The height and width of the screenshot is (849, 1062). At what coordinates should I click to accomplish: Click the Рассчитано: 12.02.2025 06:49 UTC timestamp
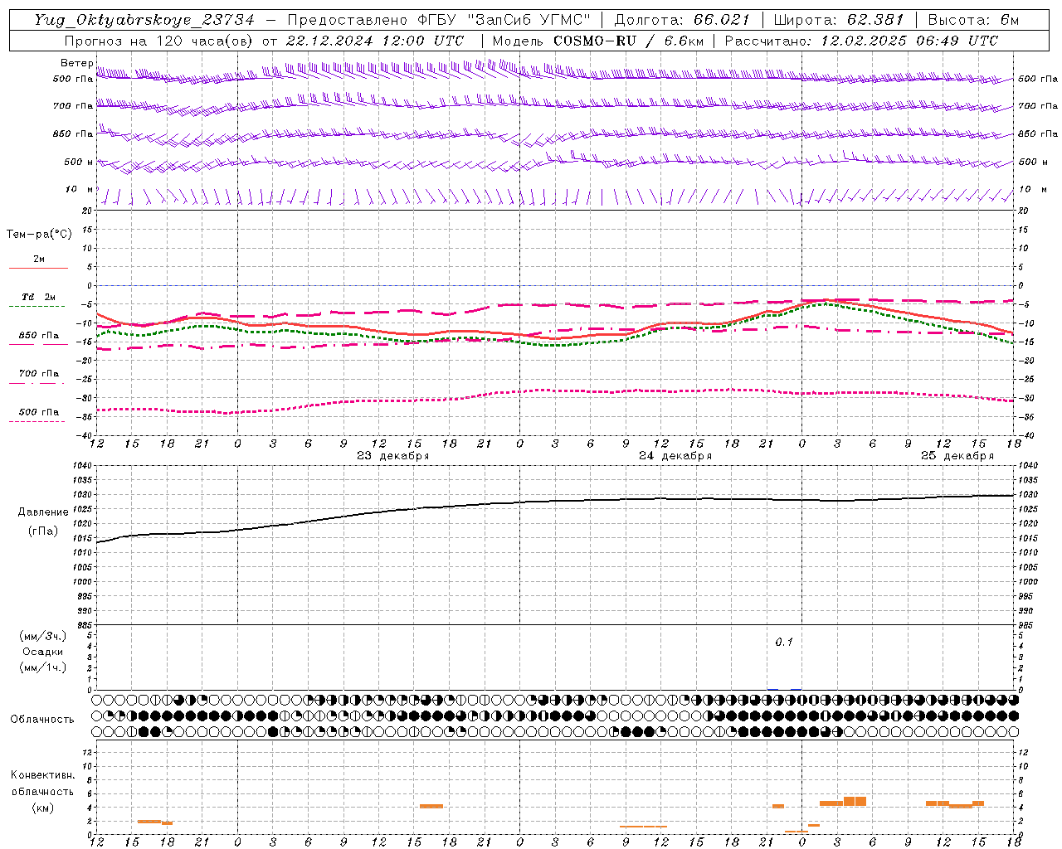click(861, 41)
